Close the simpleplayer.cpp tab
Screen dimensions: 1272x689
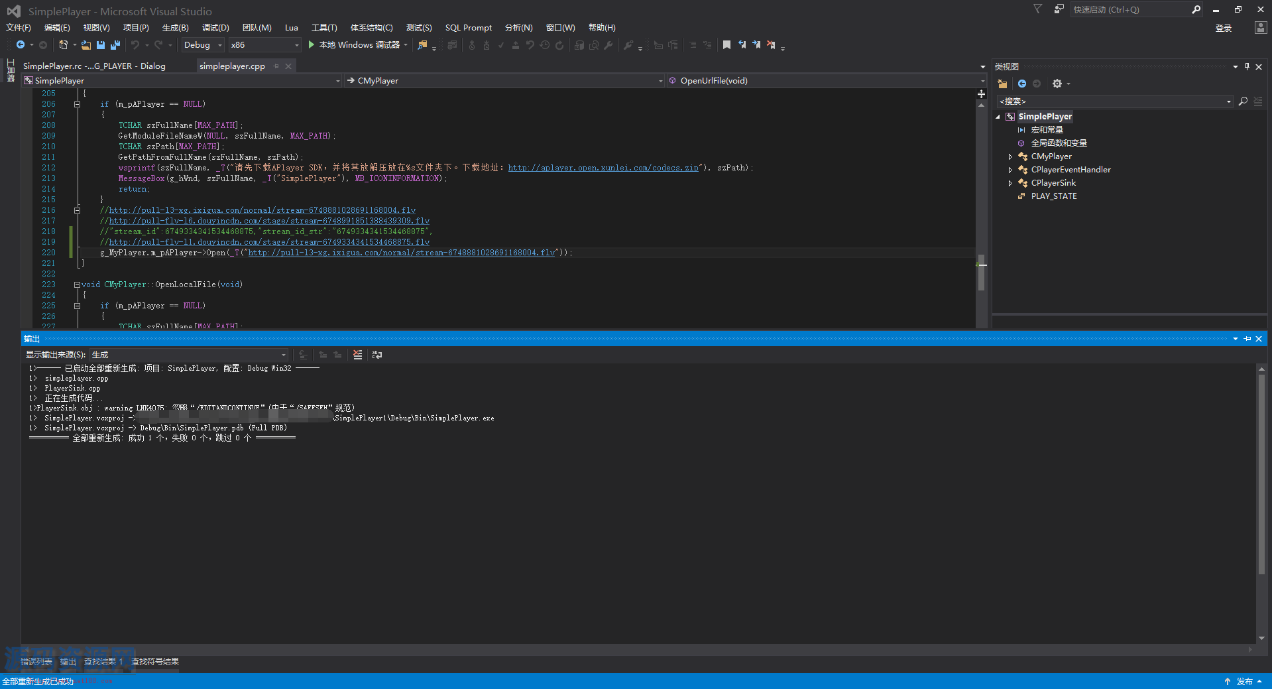pos(288,66)
